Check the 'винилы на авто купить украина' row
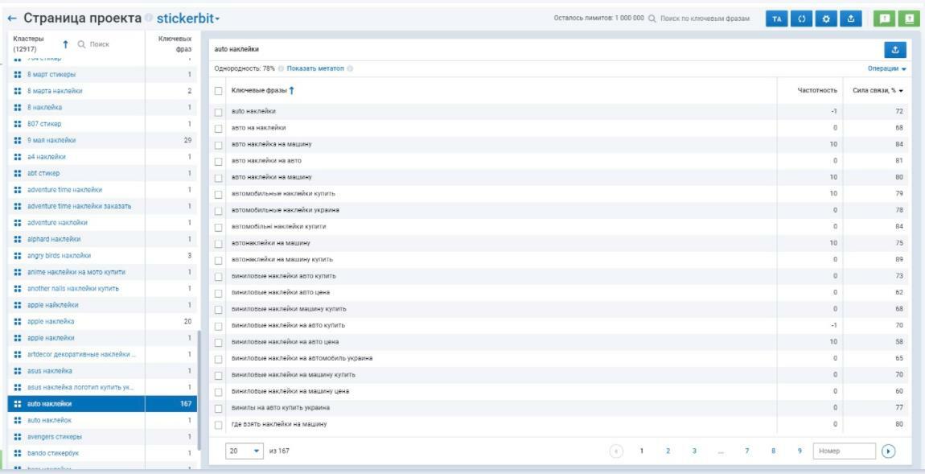Screen dimensions: 925x474 point(218,408)
